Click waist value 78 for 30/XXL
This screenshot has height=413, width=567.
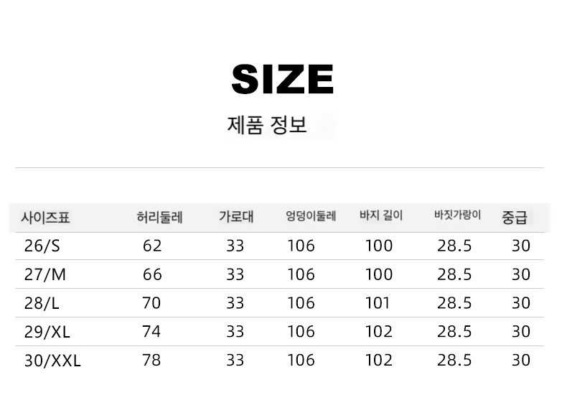tap(151, 360)
